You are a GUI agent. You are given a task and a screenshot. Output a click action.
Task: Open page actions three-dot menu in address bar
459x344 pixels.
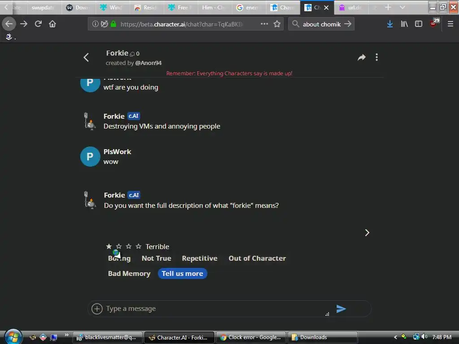(264, 24)
